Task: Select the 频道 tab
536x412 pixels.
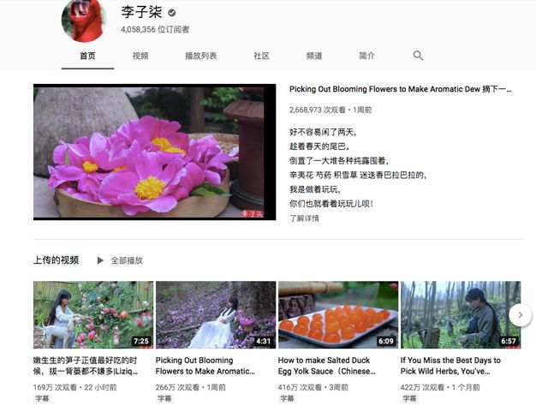Action: [x=314, y=56]
